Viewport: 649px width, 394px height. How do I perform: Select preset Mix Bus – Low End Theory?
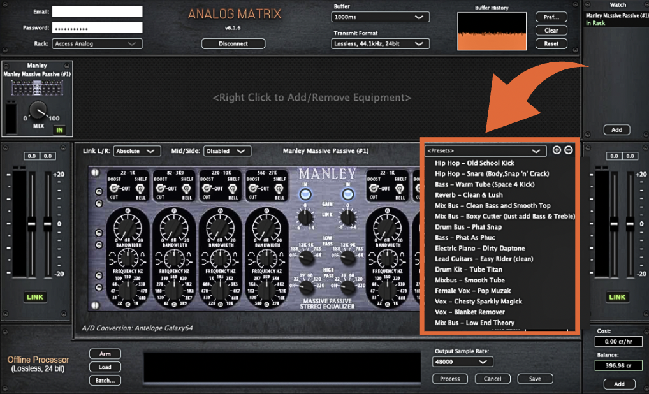pyautogui.click(x=474, y=323)
